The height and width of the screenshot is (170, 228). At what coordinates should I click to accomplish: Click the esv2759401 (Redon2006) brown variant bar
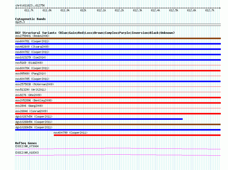click(x=118, y=38)
